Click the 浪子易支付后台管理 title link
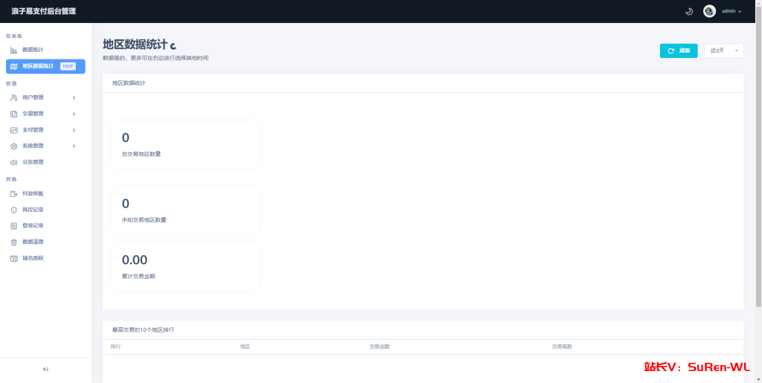 coord(44,11)
